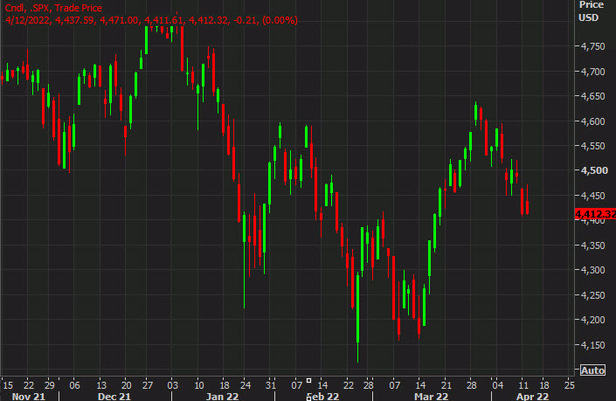Click the date tick label 24 in January
Viewport: 616px width, 401px height.
246,385
